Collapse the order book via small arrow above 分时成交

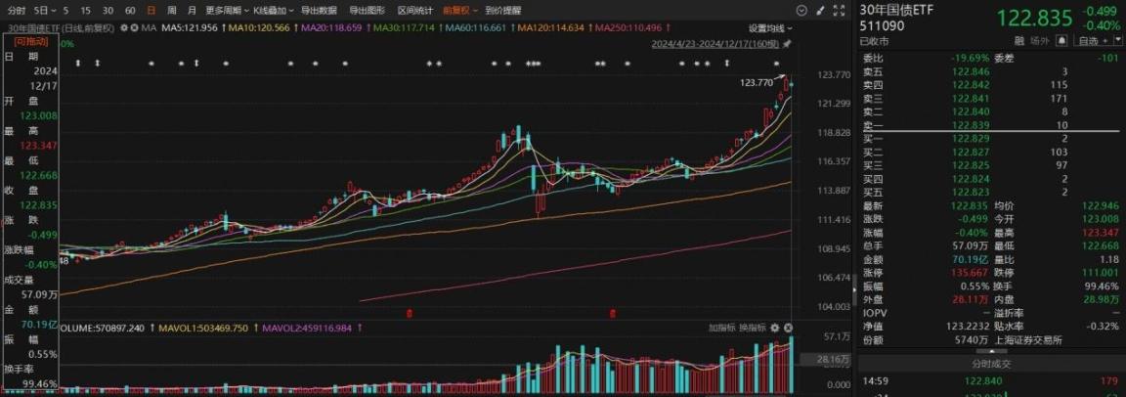992,352
